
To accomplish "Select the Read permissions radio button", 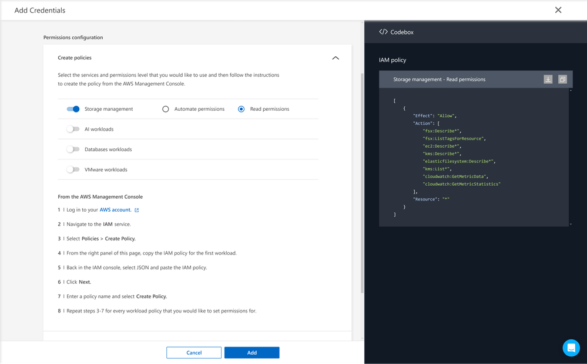I will click(241, 109).
